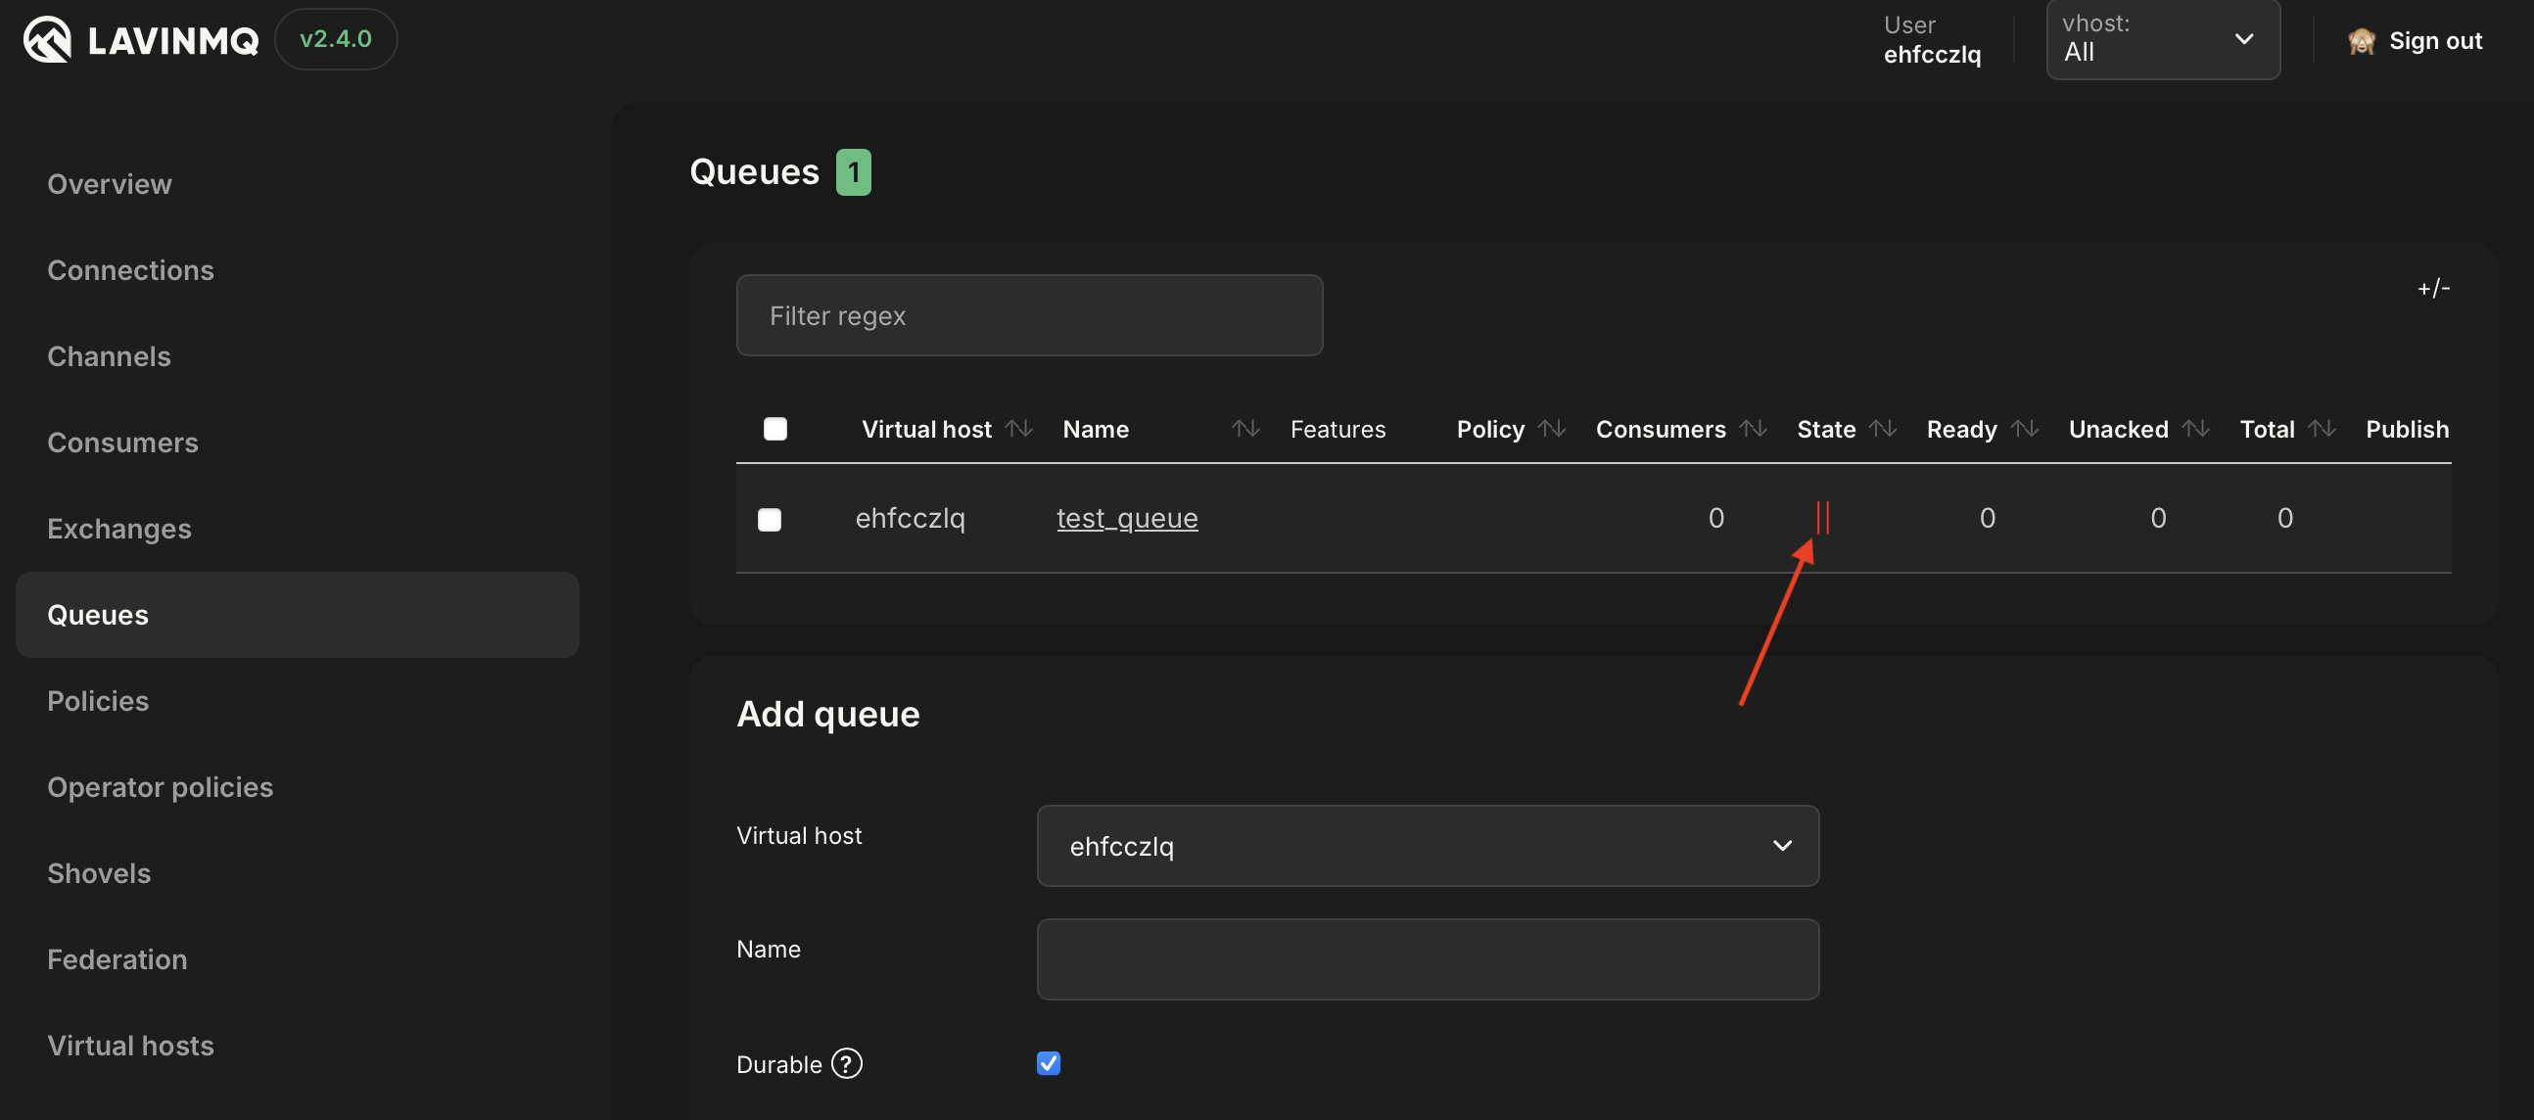Sign out of the account
This screenshot has height=1120, width=2534.
click(2435, 41)
